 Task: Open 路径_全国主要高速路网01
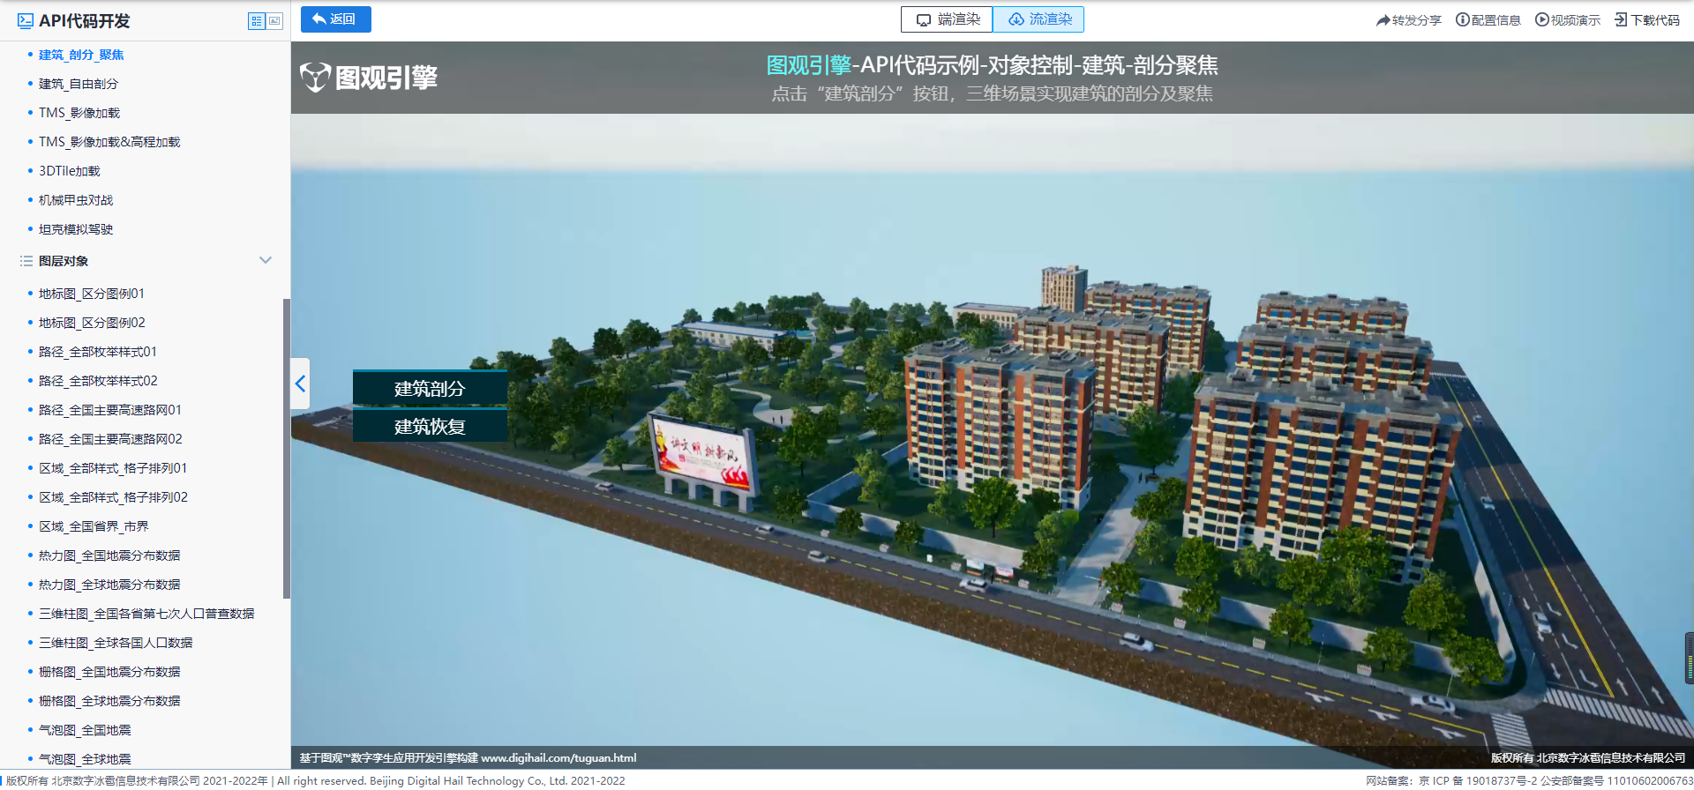tap(110, 410)
